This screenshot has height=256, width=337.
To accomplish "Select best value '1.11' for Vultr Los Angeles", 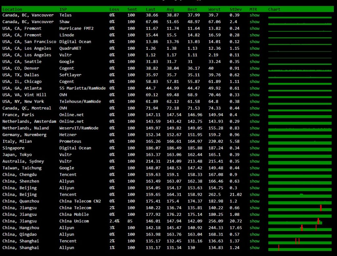I will pos(192,55).
